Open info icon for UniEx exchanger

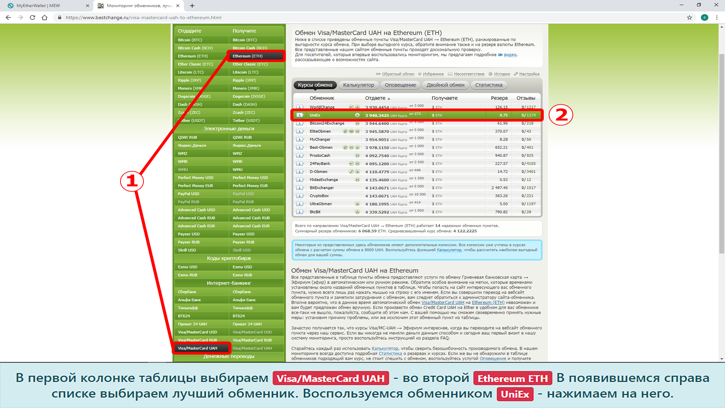[x=300, y=115]
